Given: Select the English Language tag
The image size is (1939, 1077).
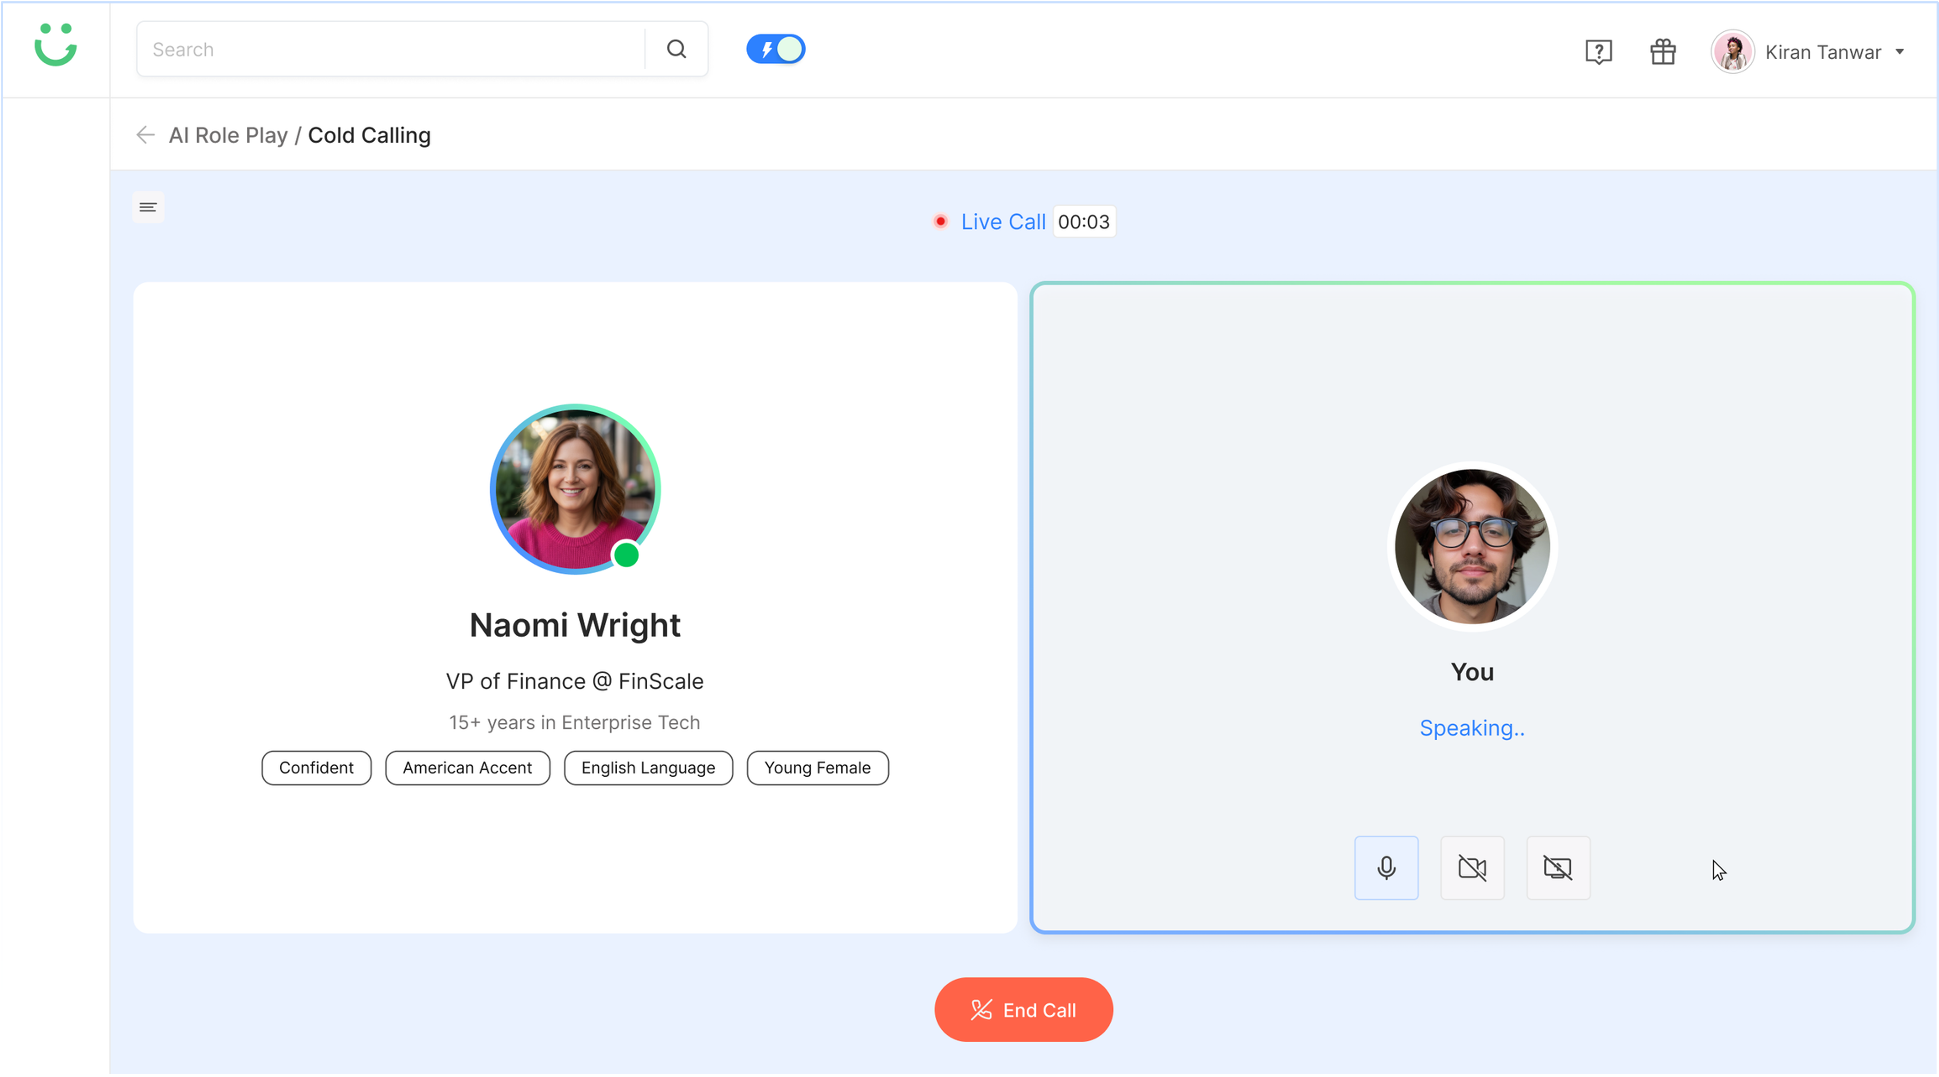Looking at the screenshot, I should (x=648, y=768).
